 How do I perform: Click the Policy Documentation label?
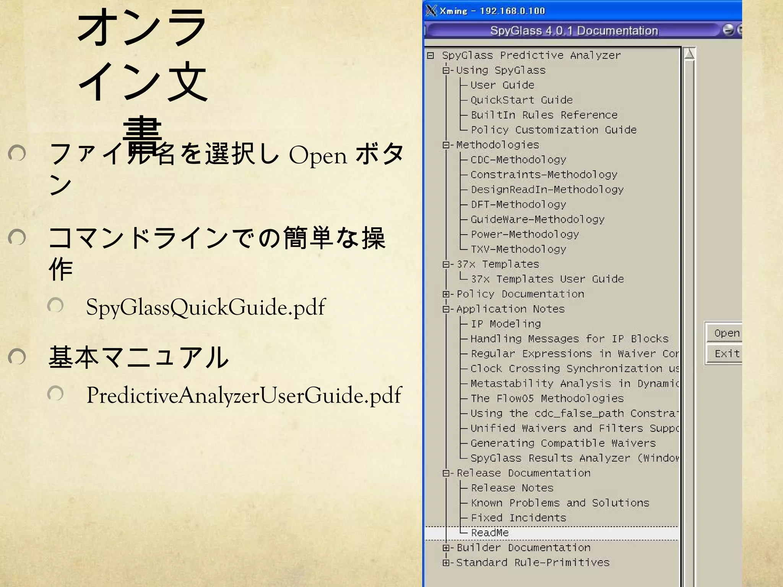[x=520, y=294]
